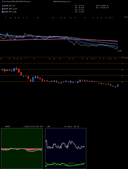Select the Pre O: 3.14 value
The height and width of the screenshot is (169, 128).
[x=80, y=5]
